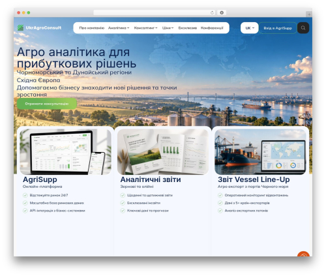Click check icon beside 'Ексклюзивні інсайти'
Image resolution: width=326 pixels, height=276 pixels.
[123, 203]
